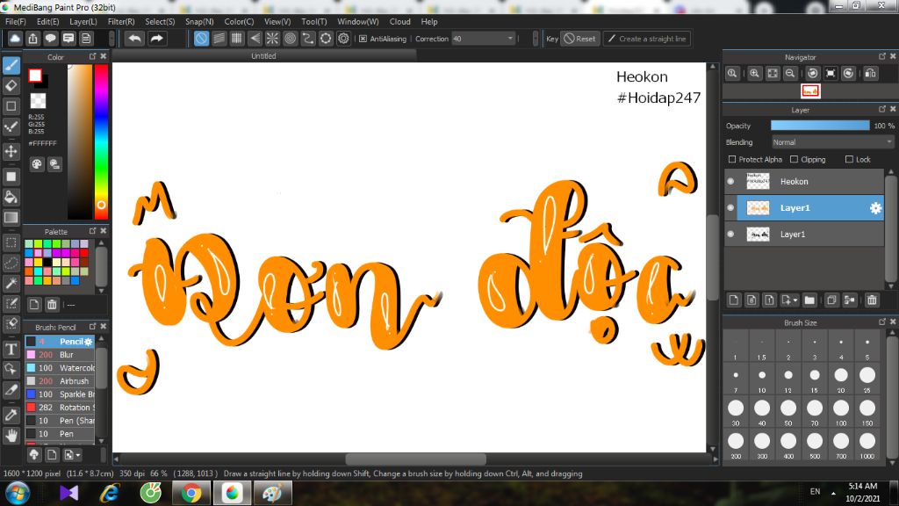Open the Window menu
The image size is (899, 506).
click(x=358, y=21)
